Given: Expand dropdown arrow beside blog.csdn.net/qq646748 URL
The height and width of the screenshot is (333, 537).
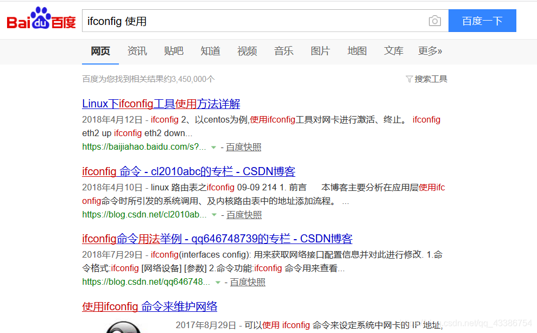Looking at the screenshot, I should click(x=218, y=283).
